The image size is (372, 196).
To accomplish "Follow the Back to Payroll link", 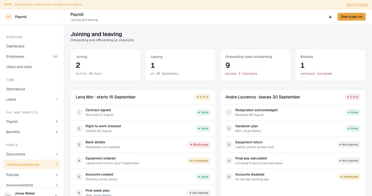I will click(x=357, y=5).
